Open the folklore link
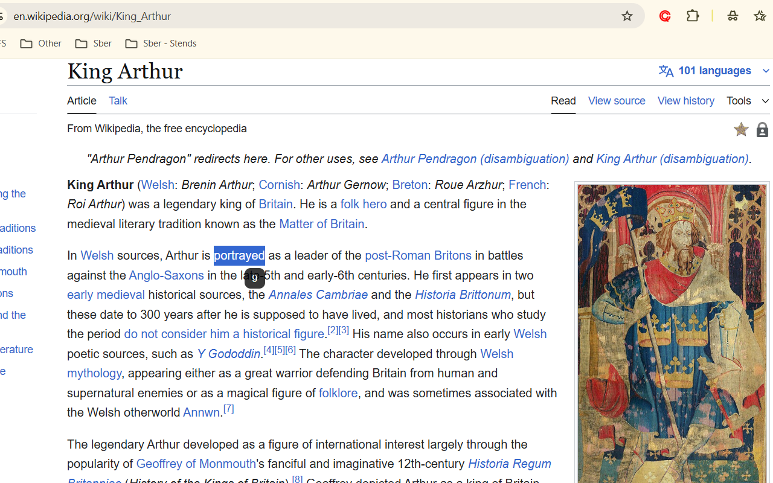The height and width of the screenshot is (483, 773). pos(338,393)
